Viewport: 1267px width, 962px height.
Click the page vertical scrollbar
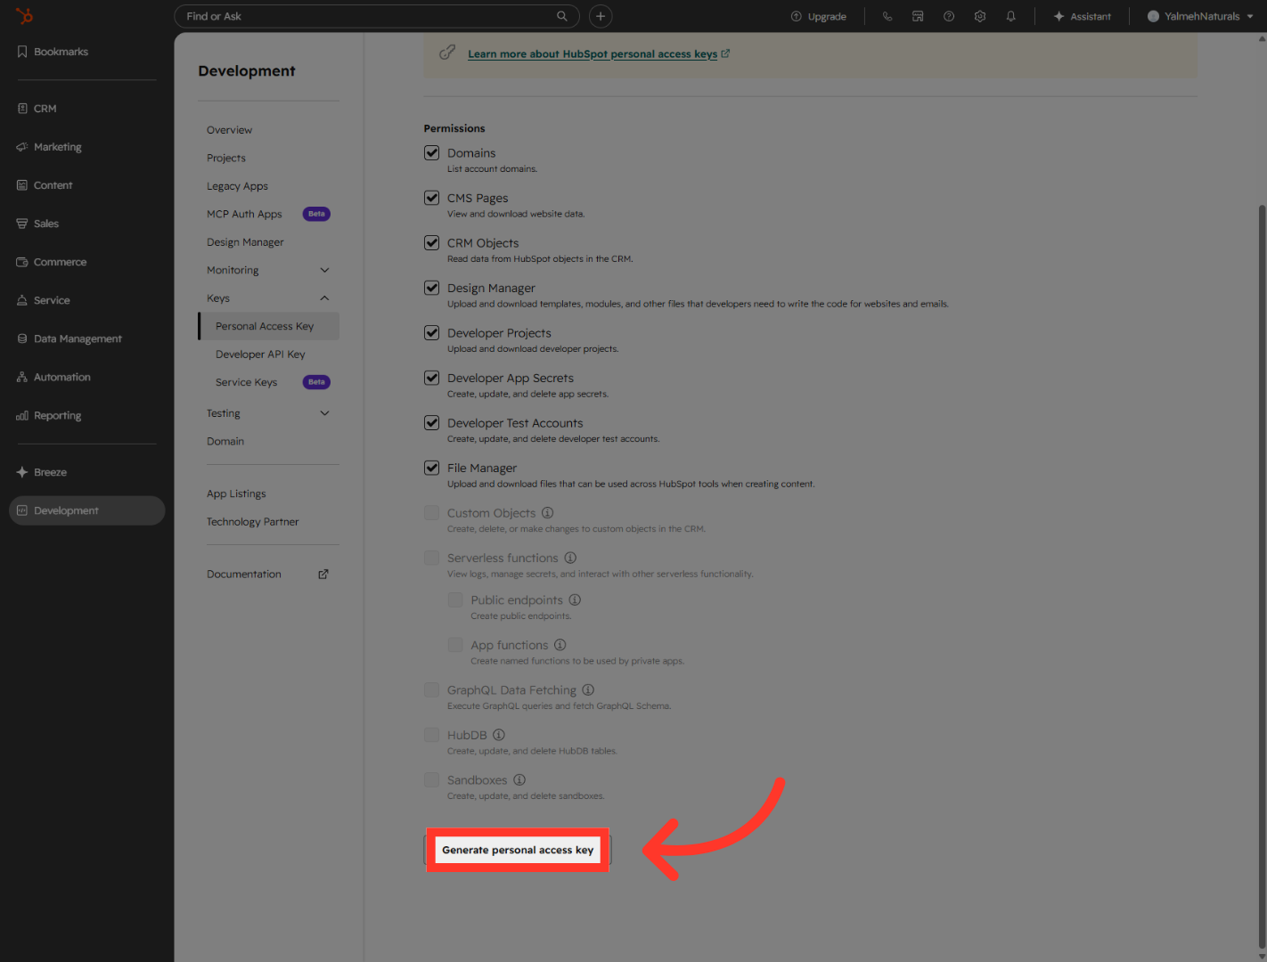[1262, 577]
